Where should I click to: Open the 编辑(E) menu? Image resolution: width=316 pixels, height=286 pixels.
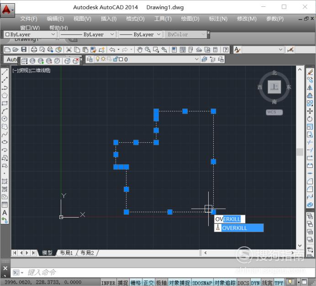point(55,19)
